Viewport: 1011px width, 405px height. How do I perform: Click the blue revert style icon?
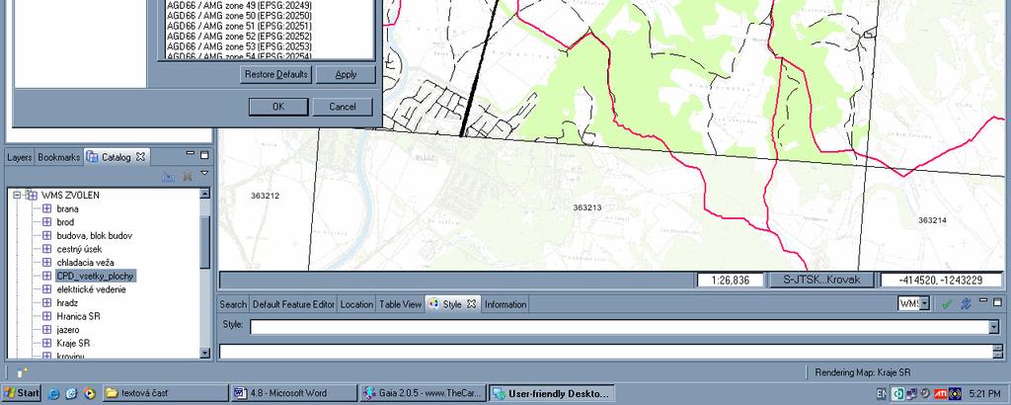click(966, 304)
